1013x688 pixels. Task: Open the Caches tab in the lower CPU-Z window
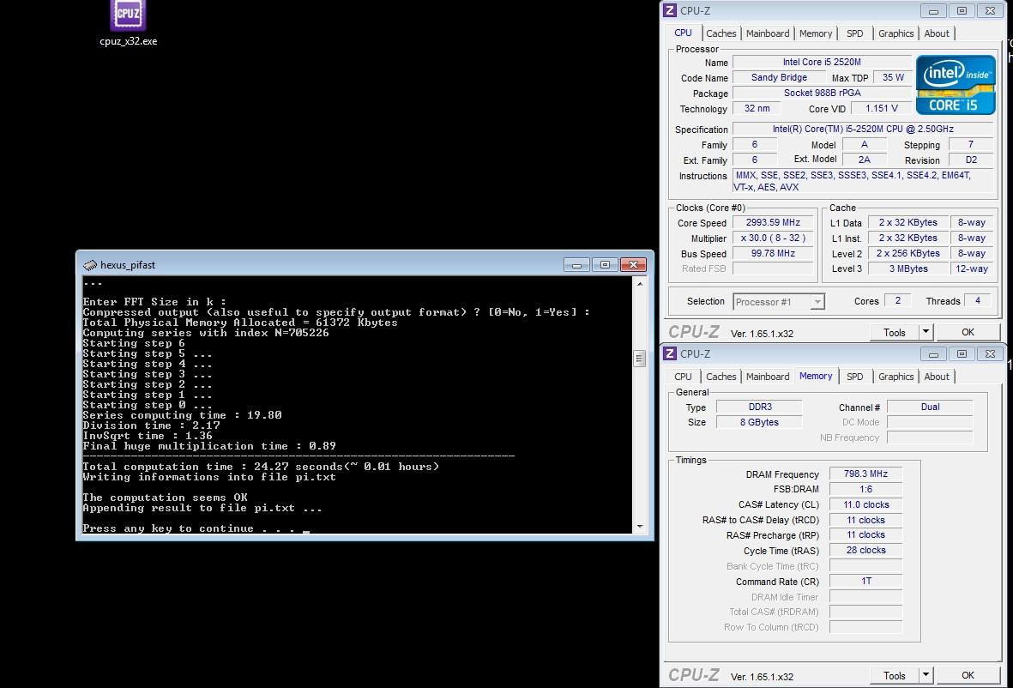[721, 377]
